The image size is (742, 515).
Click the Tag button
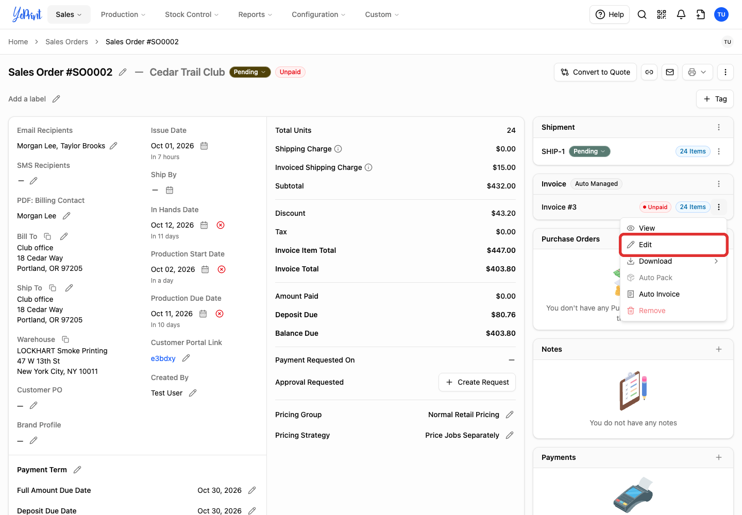coord(715,99)
